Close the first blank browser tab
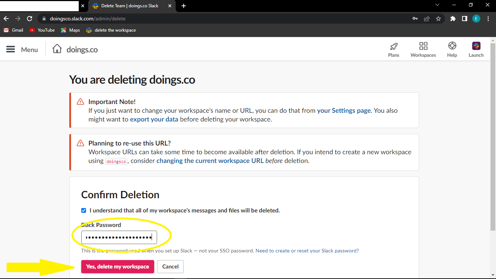 pos(82,6)
